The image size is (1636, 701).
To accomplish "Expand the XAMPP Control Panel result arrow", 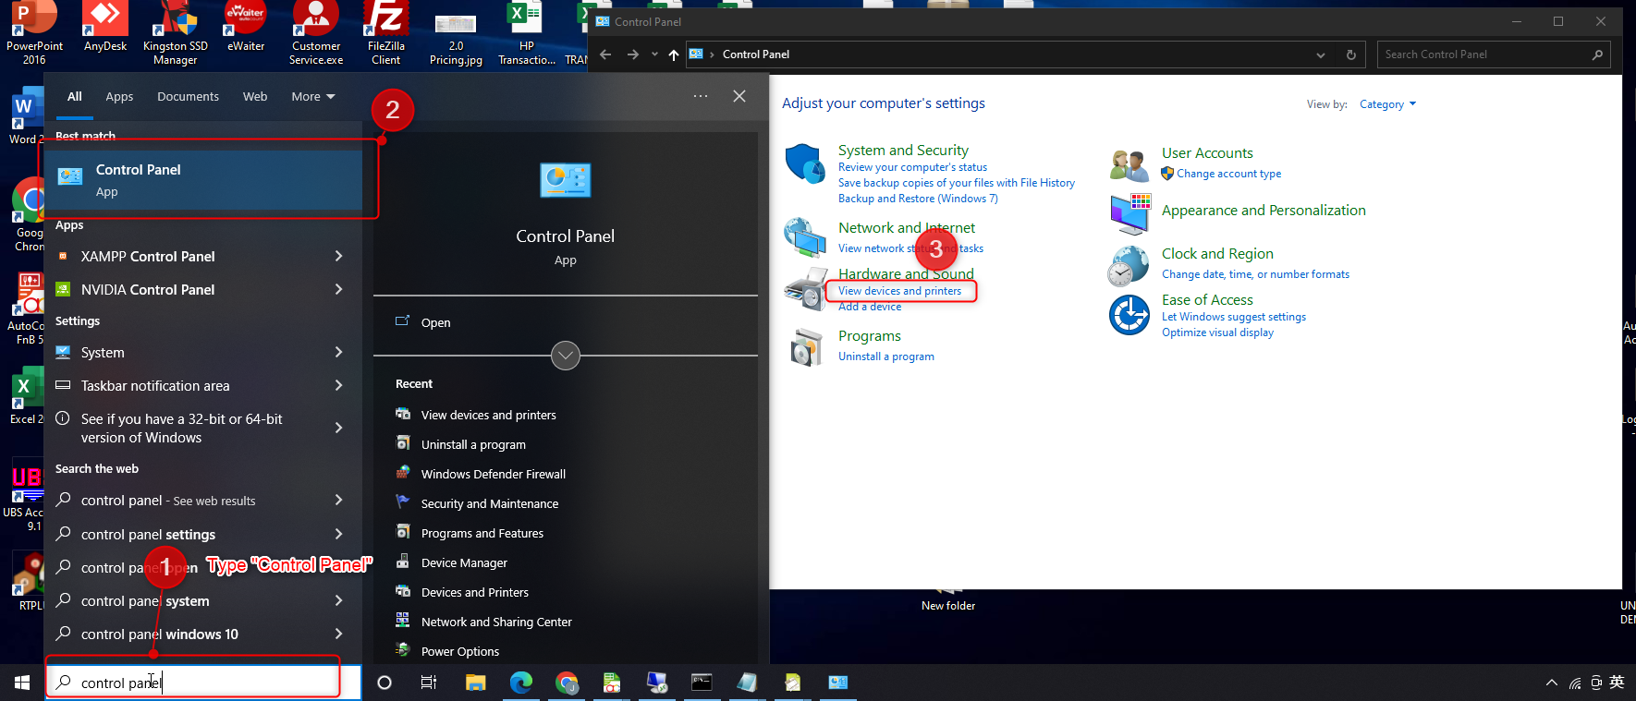I will point(338,257).
